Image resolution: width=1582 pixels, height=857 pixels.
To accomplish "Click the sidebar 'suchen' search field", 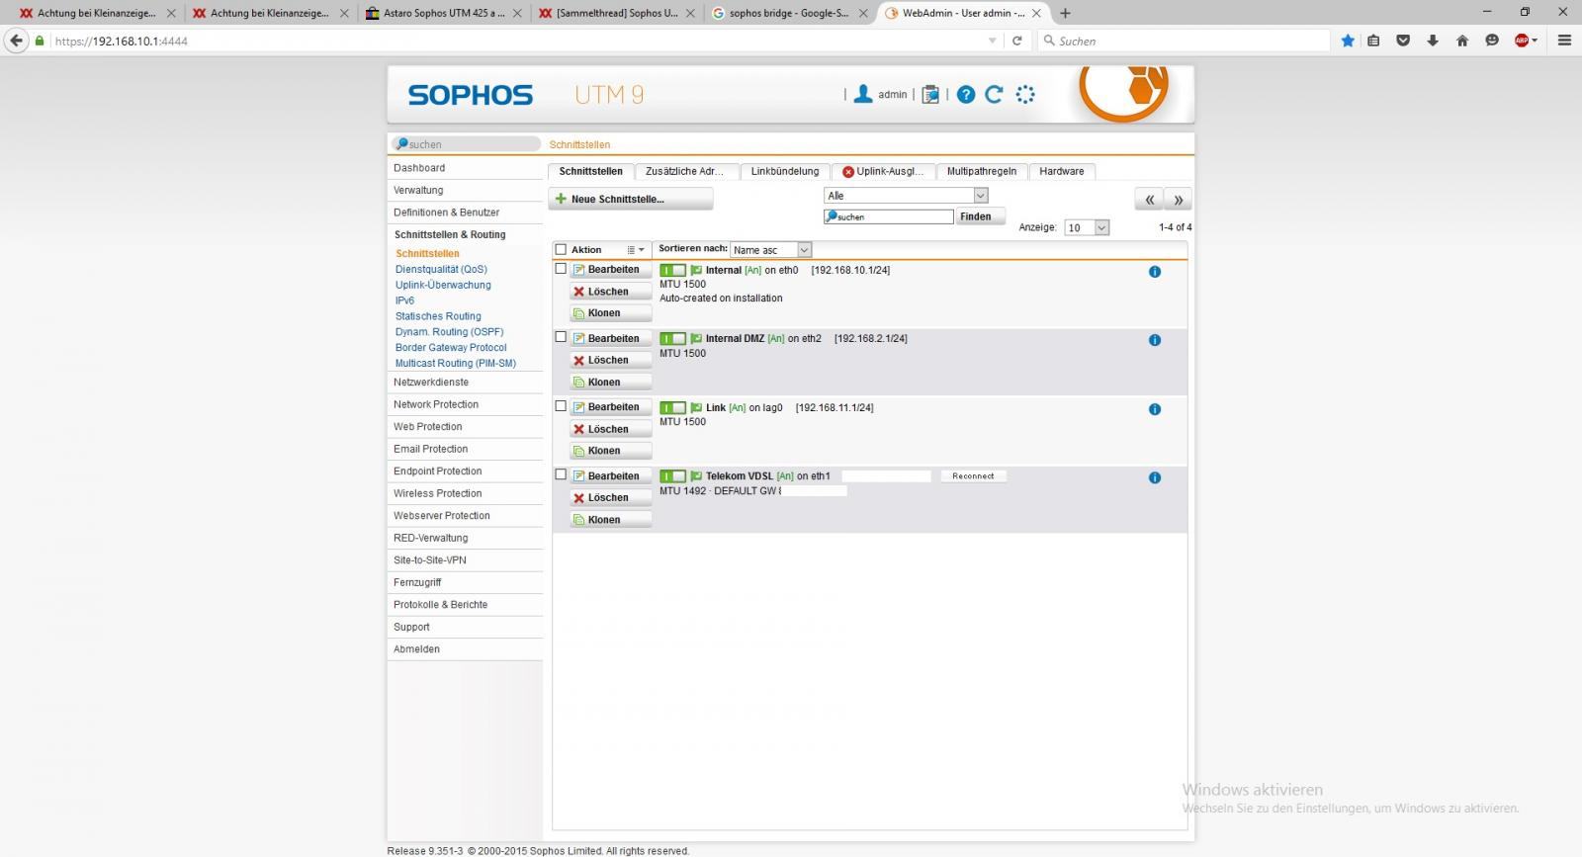I will 467,144.
